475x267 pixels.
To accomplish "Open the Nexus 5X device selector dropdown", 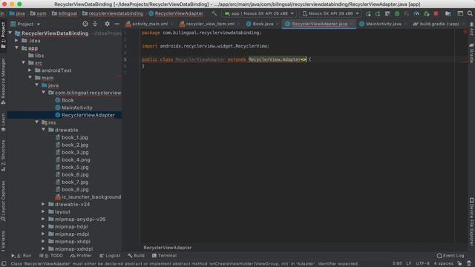I will click(x=330, y=13).
